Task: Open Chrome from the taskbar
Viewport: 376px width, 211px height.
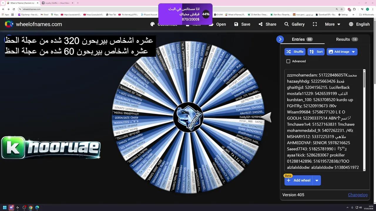Action: (31, 207)
